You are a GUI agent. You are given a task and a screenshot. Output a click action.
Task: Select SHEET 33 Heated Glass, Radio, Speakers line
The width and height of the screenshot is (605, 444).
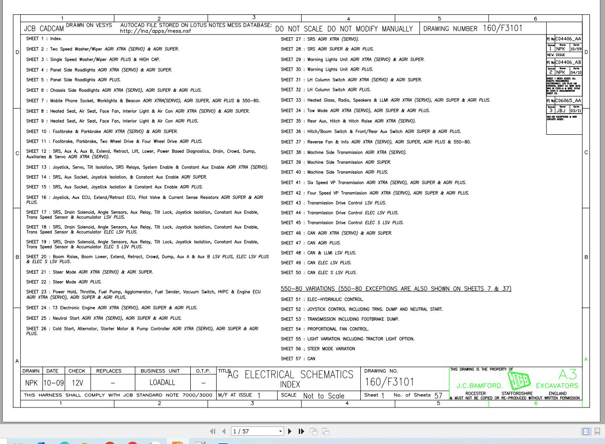pos(386,100)
